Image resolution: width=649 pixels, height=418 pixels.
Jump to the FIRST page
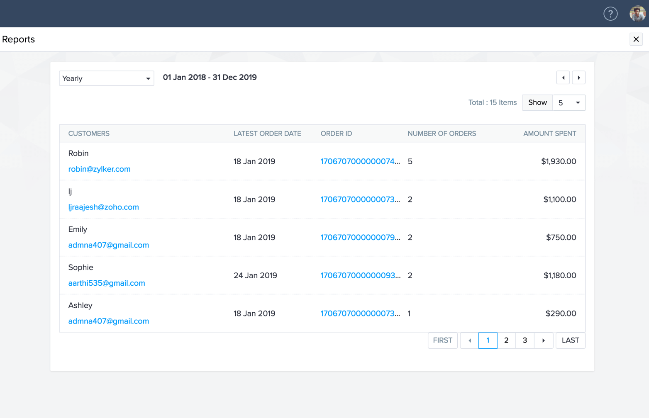442,340
